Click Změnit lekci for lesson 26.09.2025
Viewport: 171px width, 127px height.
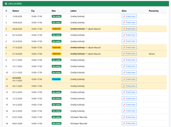tap(129, 29)
